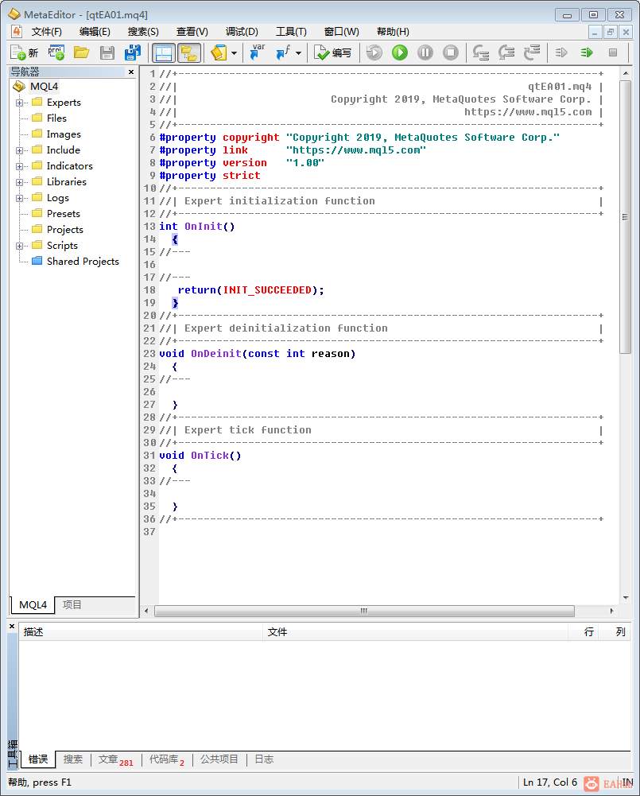Close the toolbox panel with X
The width and height of the screenshot is (640, 796).
[x=12, y=627]
